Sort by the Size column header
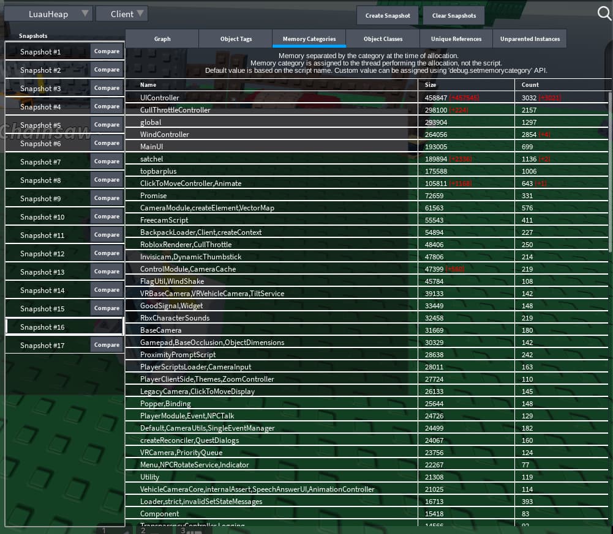The width and height of the screenshot is (613, 534). point(466,85)
